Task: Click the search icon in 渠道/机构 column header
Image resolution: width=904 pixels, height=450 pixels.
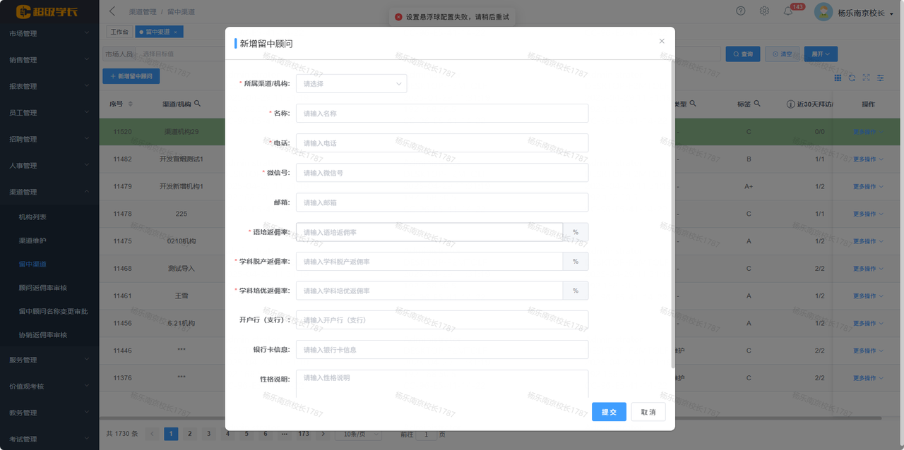Action: [x=198, y=104]
